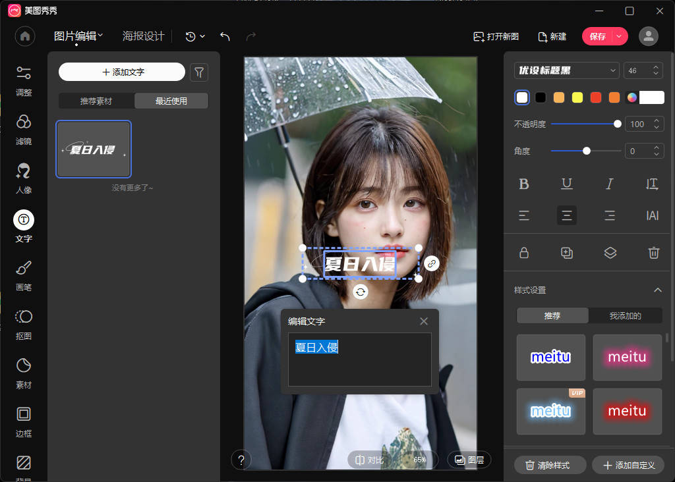The height and width of the screenshot is (482, 675).
Task: Switch to 我添加的 styles tab
Action: point(625,315)
